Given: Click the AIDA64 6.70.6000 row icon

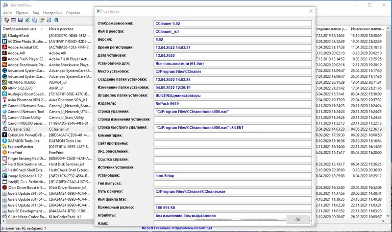Looking at the screenshot, I should point(4,82).
